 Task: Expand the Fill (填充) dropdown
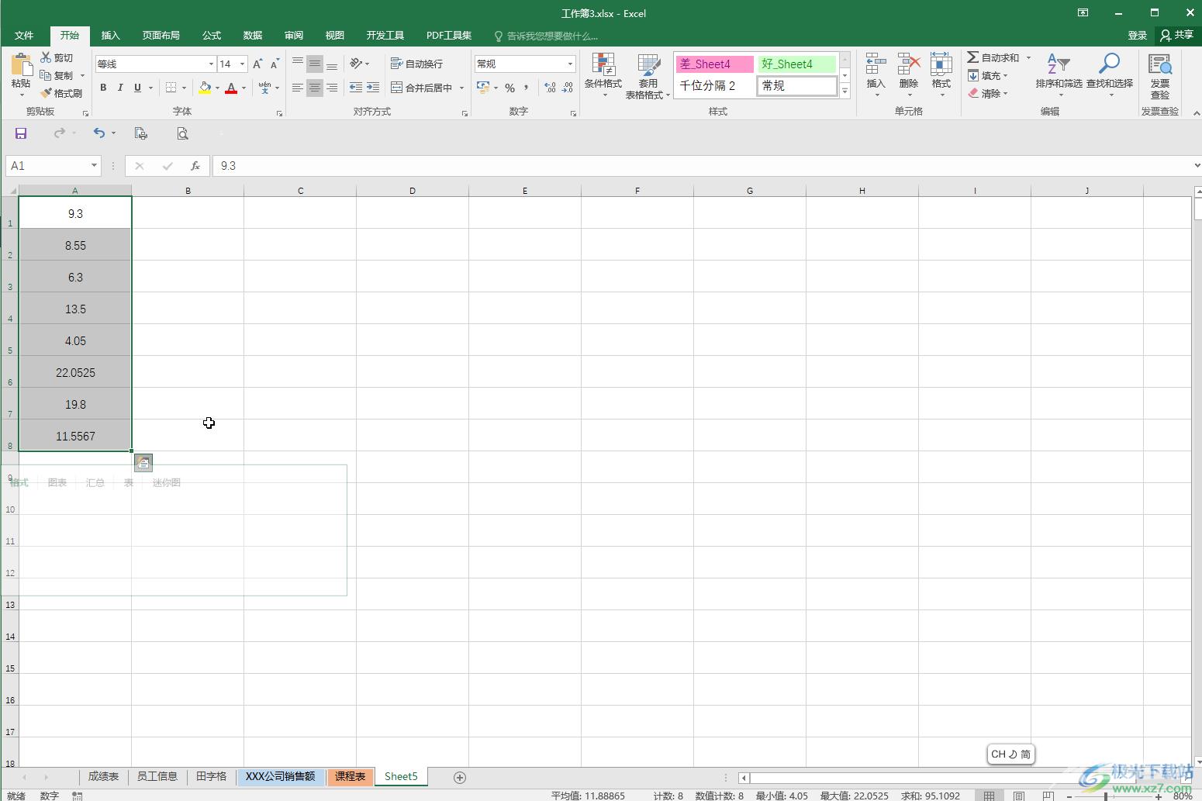click(1005, 75)
